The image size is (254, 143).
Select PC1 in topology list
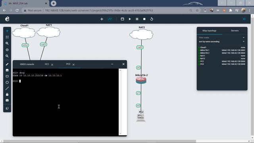(x=202, y=61)
